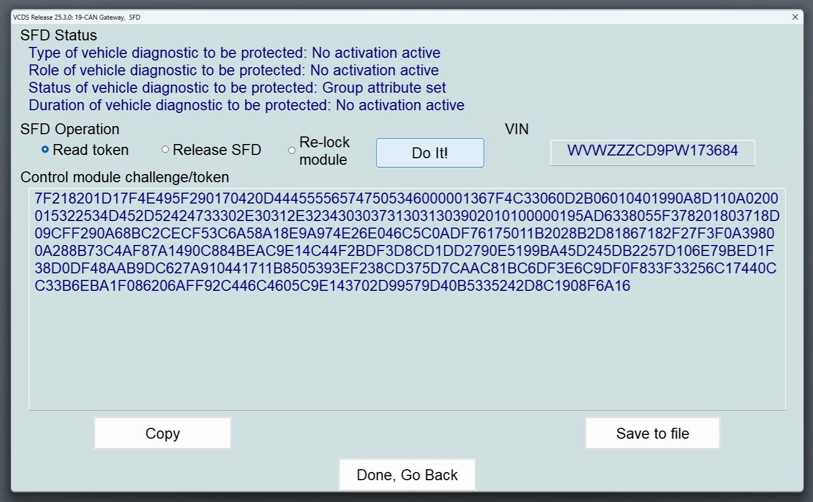
Task: Click the Role of vehicle diagnostic status line
Action: [234, 70]
